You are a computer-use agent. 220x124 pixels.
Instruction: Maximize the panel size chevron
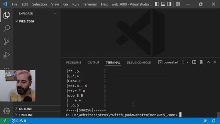coord(208,62)
